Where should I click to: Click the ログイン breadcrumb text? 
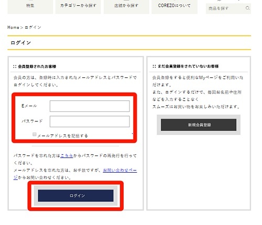[33, 27]
